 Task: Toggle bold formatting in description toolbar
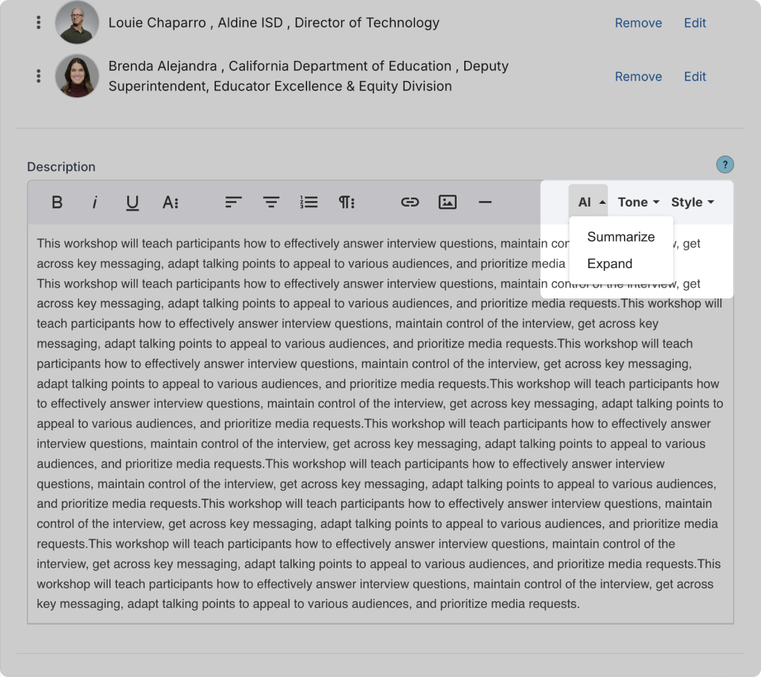(x=57, y=202)
